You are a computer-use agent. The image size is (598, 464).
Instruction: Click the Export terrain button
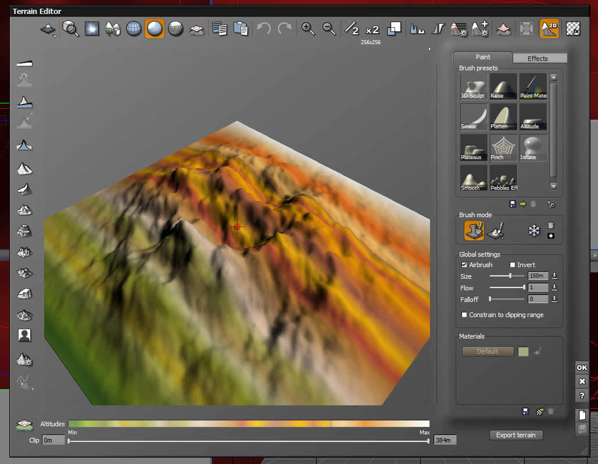coord(516,435)
